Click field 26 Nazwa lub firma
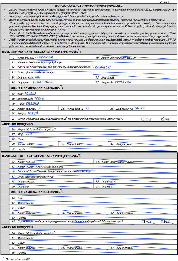Screen dimensions: 178x261 (x=93, y=129)
